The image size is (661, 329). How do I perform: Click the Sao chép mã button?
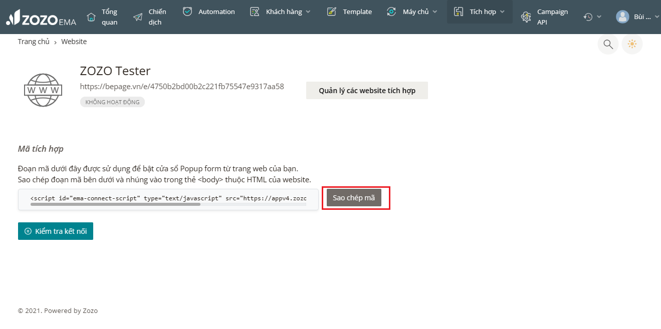pos(354,198)
